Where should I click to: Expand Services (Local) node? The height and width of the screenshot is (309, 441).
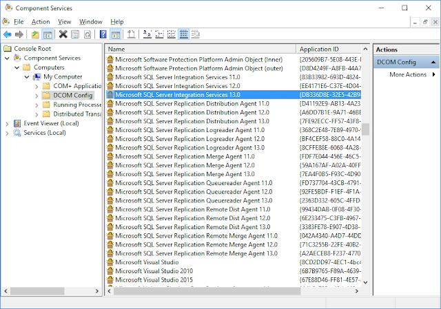point(8,133)
